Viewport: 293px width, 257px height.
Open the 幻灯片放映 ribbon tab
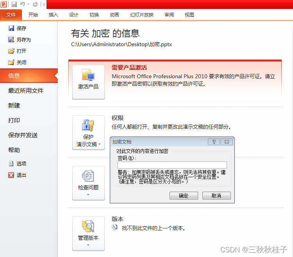pos(142,15)
